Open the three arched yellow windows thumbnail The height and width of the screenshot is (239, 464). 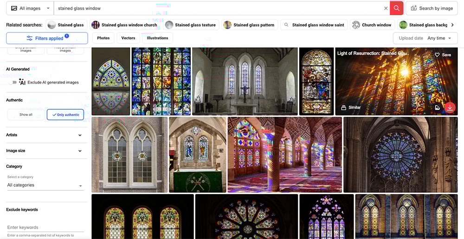point(142,216)
